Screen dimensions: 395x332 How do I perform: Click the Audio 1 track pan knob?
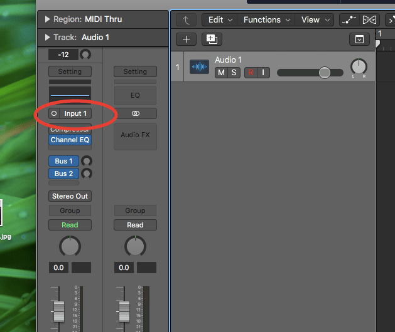359,66
